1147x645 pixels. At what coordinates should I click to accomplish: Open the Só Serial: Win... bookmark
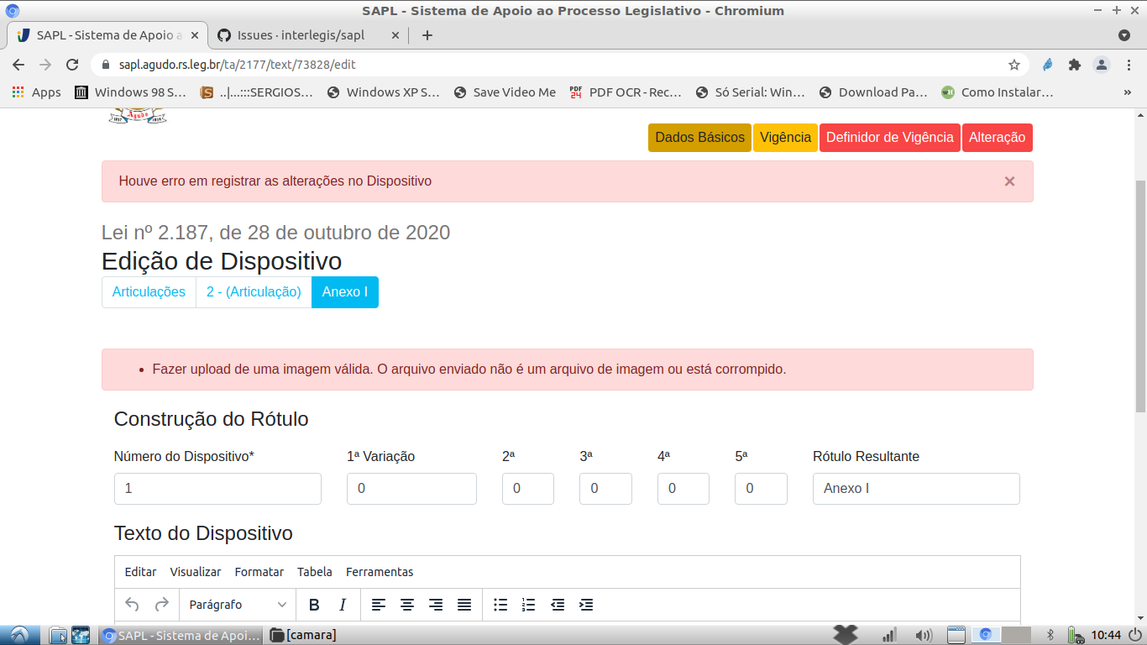coord(750,92)
